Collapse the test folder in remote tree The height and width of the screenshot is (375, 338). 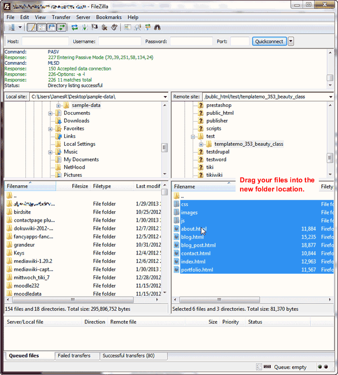[193, 136]
